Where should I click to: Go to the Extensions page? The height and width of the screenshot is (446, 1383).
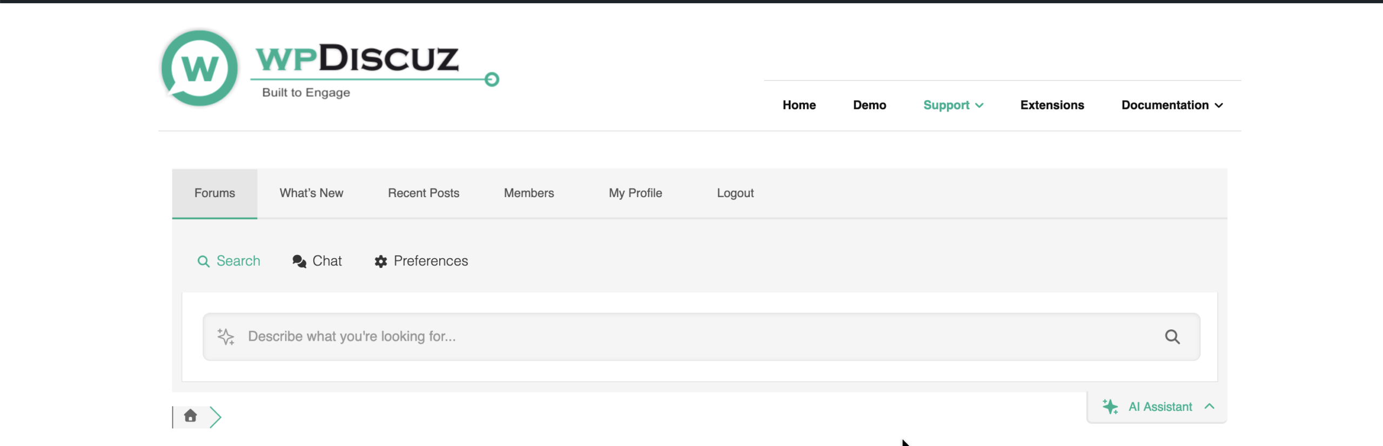click(1052, 105)
